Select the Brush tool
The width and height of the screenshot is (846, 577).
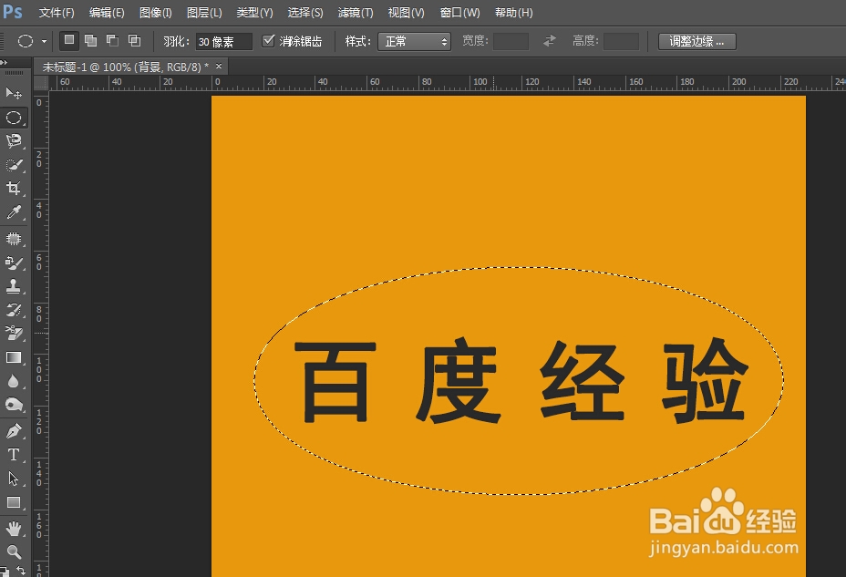coord(14,263)
